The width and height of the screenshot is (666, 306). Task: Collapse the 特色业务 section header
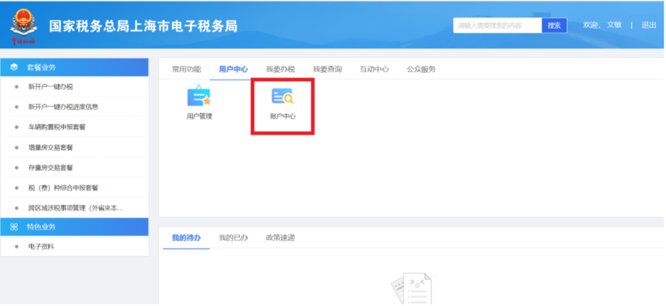(x=75, y=227)
